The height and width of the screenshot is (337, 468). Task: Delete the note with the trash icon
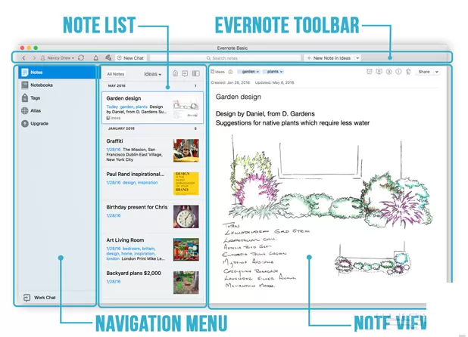[408, 72]
